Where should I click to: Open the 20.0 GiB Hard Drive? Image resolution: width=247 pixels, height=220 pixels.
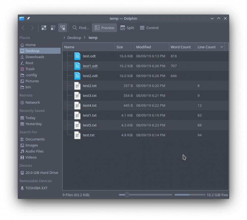[42, 173]
